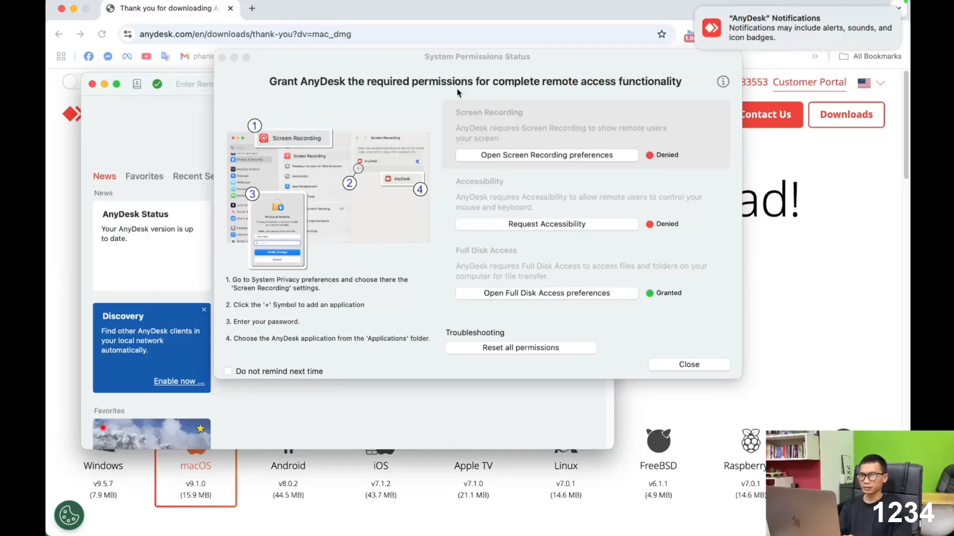The width and height of the screenshot is (954, 536).
Task: Click Request Accessibility button
Action: (547, 224)
